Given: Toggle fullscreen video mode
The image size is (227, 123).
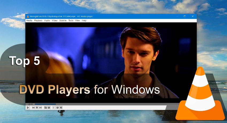Looking at the screenshot, I should tap(45, 108).
